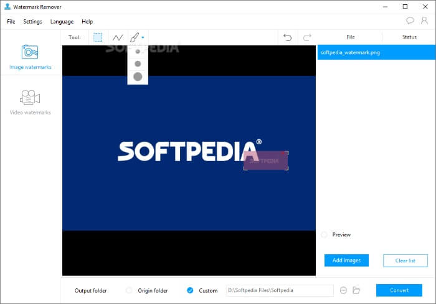Expand the brush size dropdown arrow
Viewport: 436px width, 304px height.
(x=143, y=37)
